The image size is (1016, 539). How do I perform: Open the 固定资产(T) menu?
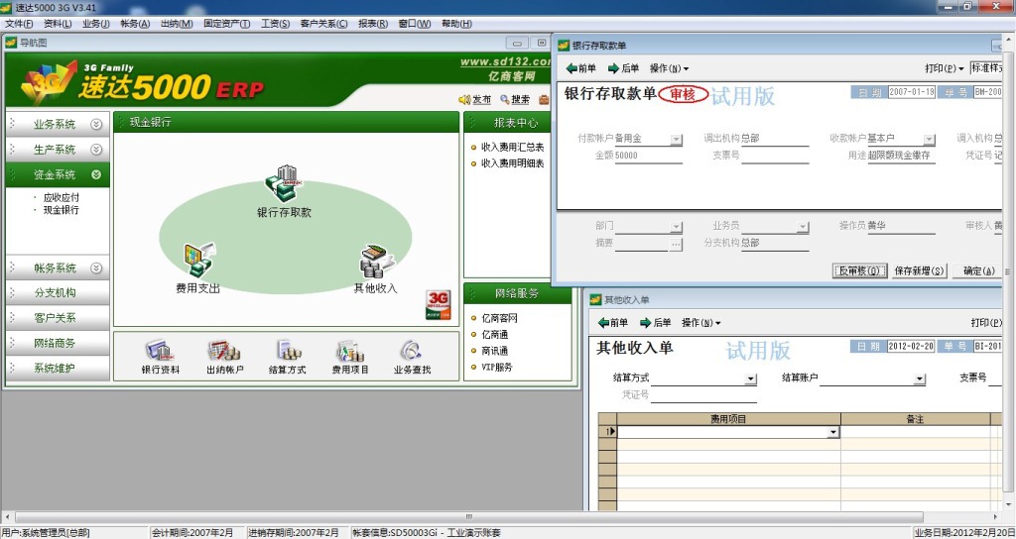point(227,24)
